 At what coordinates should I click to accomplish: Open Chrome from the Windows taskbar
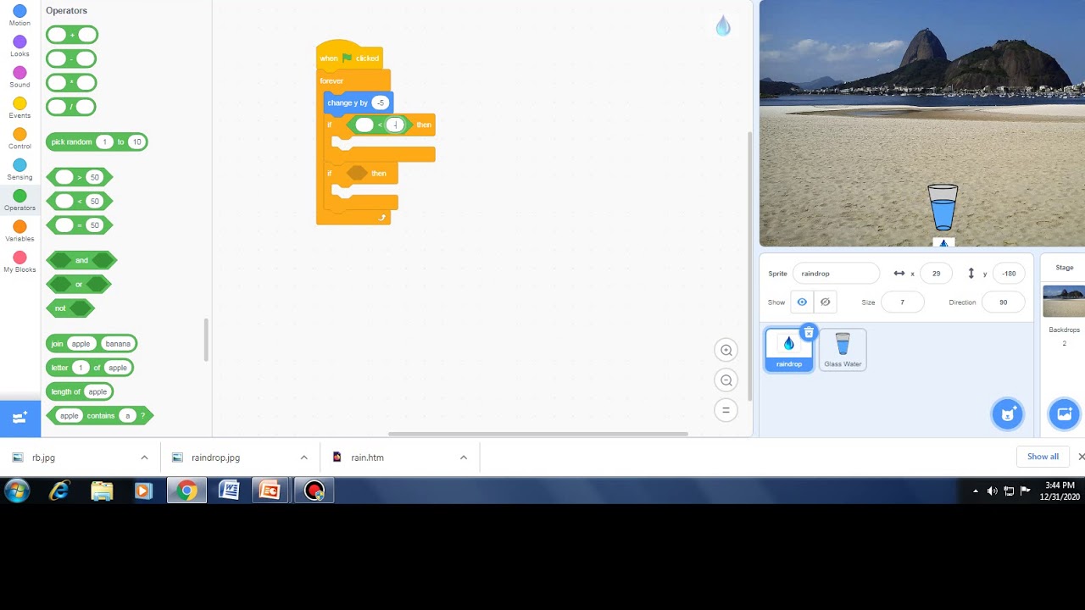point(186,491)
